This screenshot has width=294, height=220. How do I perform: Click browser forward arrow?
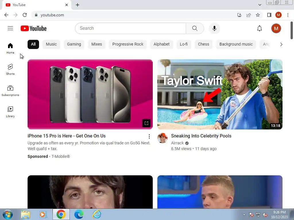[16, 15]
